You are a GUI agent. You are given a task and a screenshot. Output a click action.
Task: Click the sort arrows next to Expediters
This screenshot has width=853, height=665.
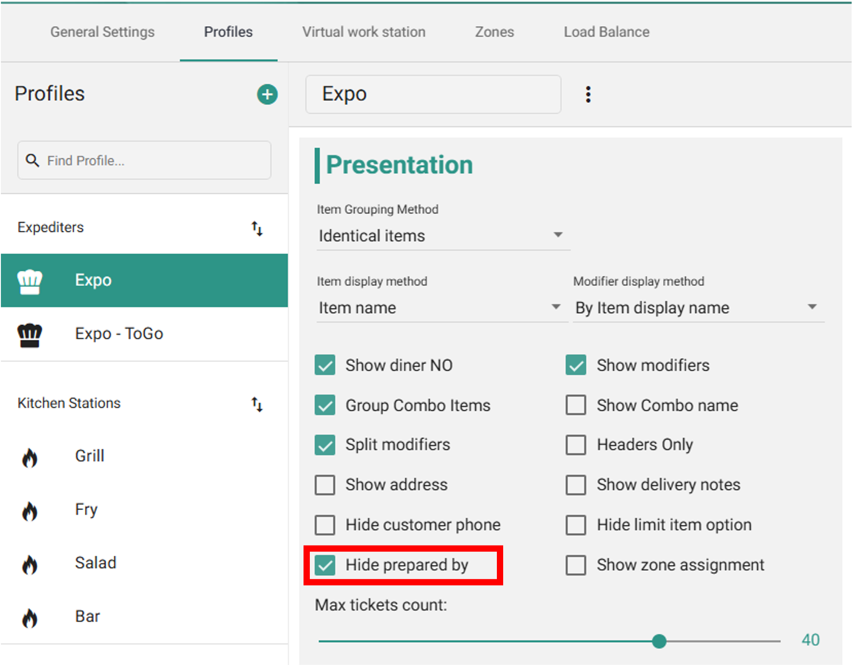pos(257,228)
